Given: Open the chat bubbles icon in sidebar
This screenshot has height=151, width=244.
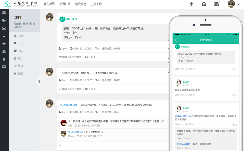Looking at the screenshot, I should coord(4,44).
